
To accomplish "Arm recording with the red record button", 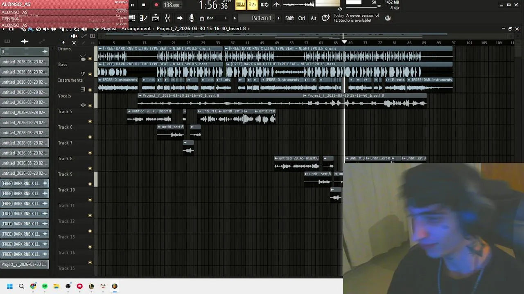I will (156, 5).
